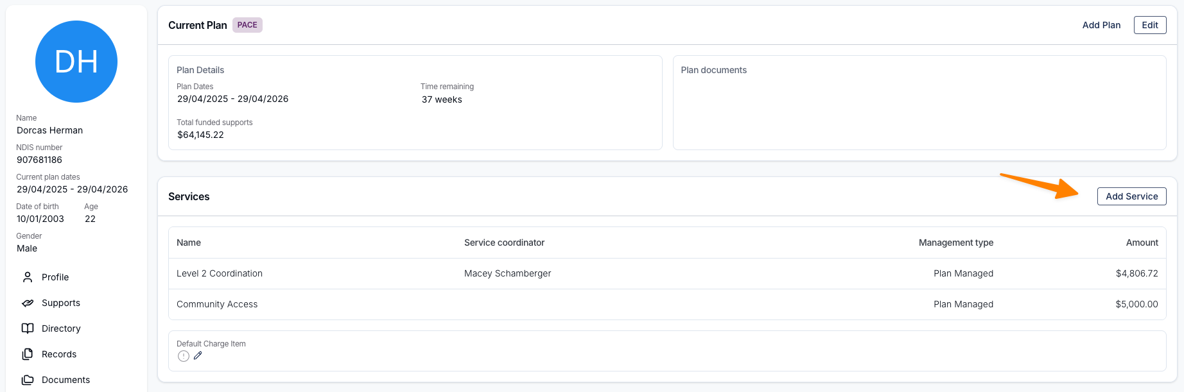
Task: Click the Add Plan link
Action: click(1101, 25)
